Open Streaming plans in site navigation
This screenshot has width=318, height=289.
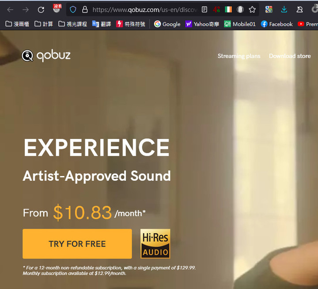pyautogui.click(x=239, y=56)
